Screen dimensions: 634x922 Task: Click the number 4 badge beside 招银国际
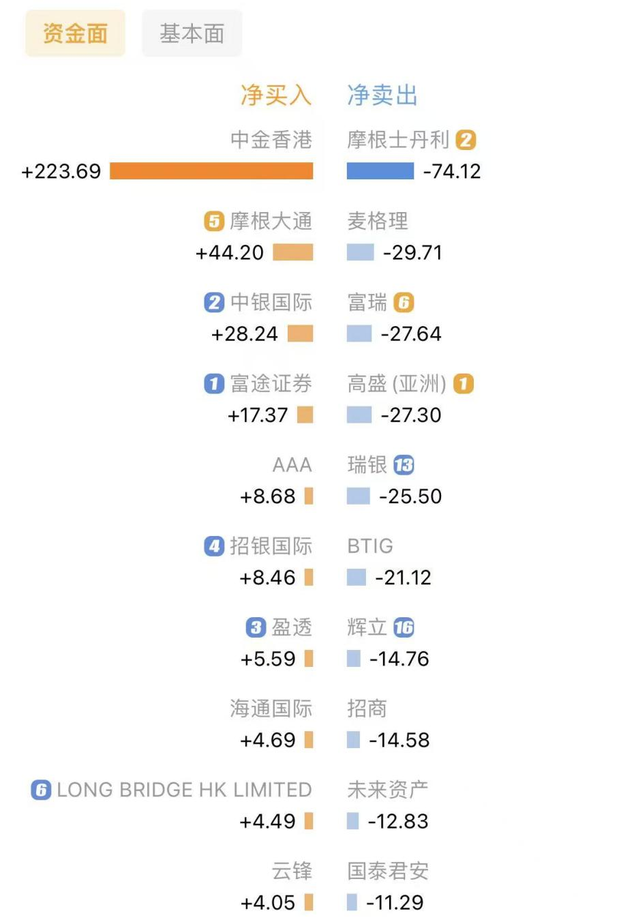[213, 546]
